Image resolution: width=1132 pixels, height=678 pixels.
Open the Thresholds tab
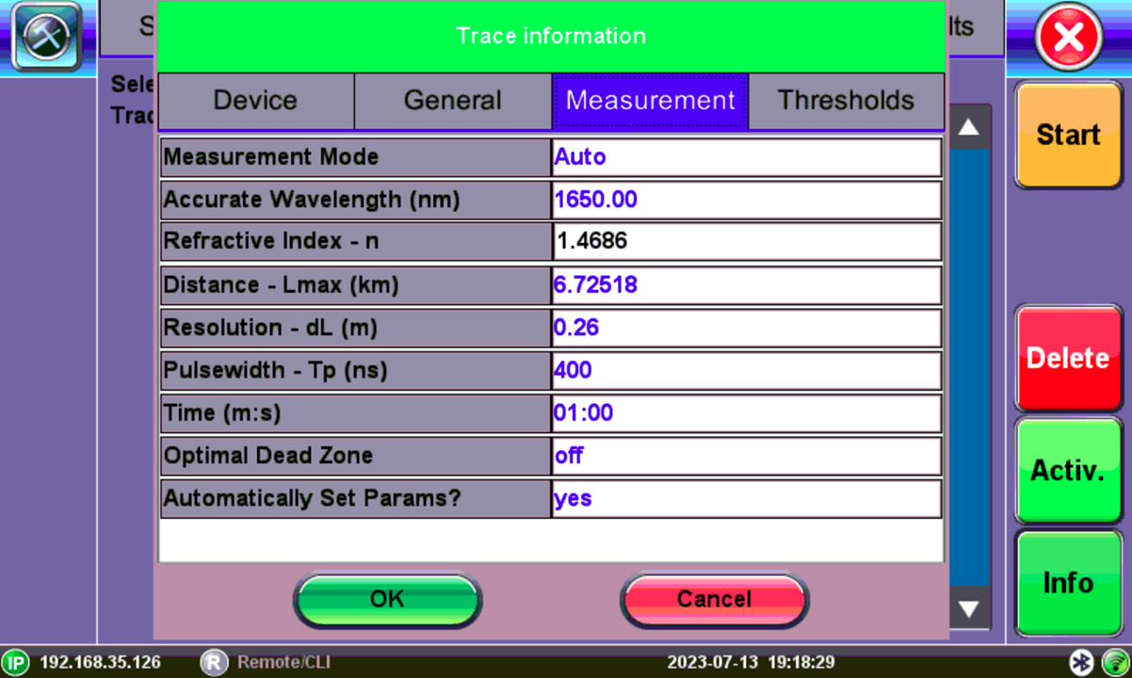coord(846,101)
